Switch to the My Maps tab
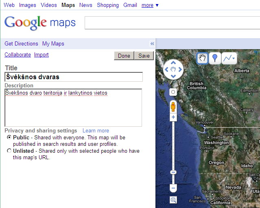This screenshot has width=260, height=208. [x=53, y=44]
